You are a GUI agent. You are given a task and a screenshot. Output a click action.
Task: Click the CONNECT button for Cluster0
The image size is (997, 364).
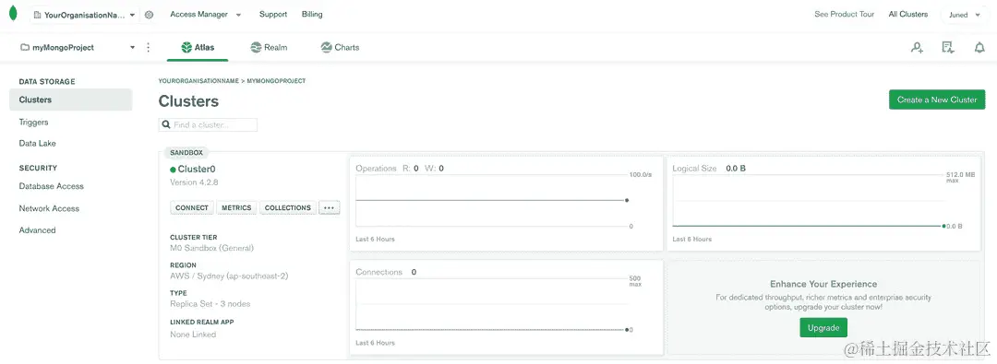tap(192, 207)
